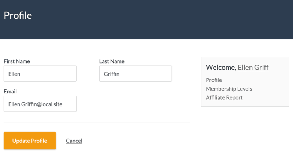
Task: Click the Ellen.Griffin@local.site email text
Action: coord(35,104)
